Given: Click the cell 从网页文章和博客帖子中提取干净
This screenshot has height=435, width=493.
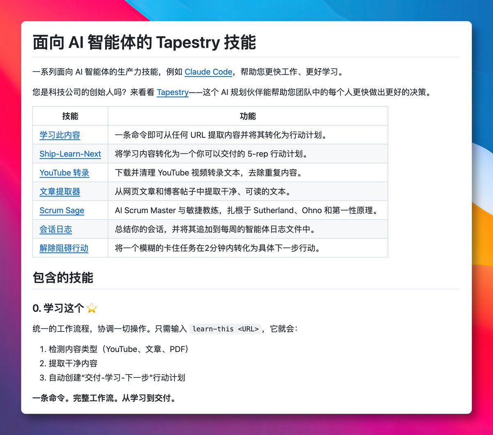Looking at the screenshot, I should 248,191.
